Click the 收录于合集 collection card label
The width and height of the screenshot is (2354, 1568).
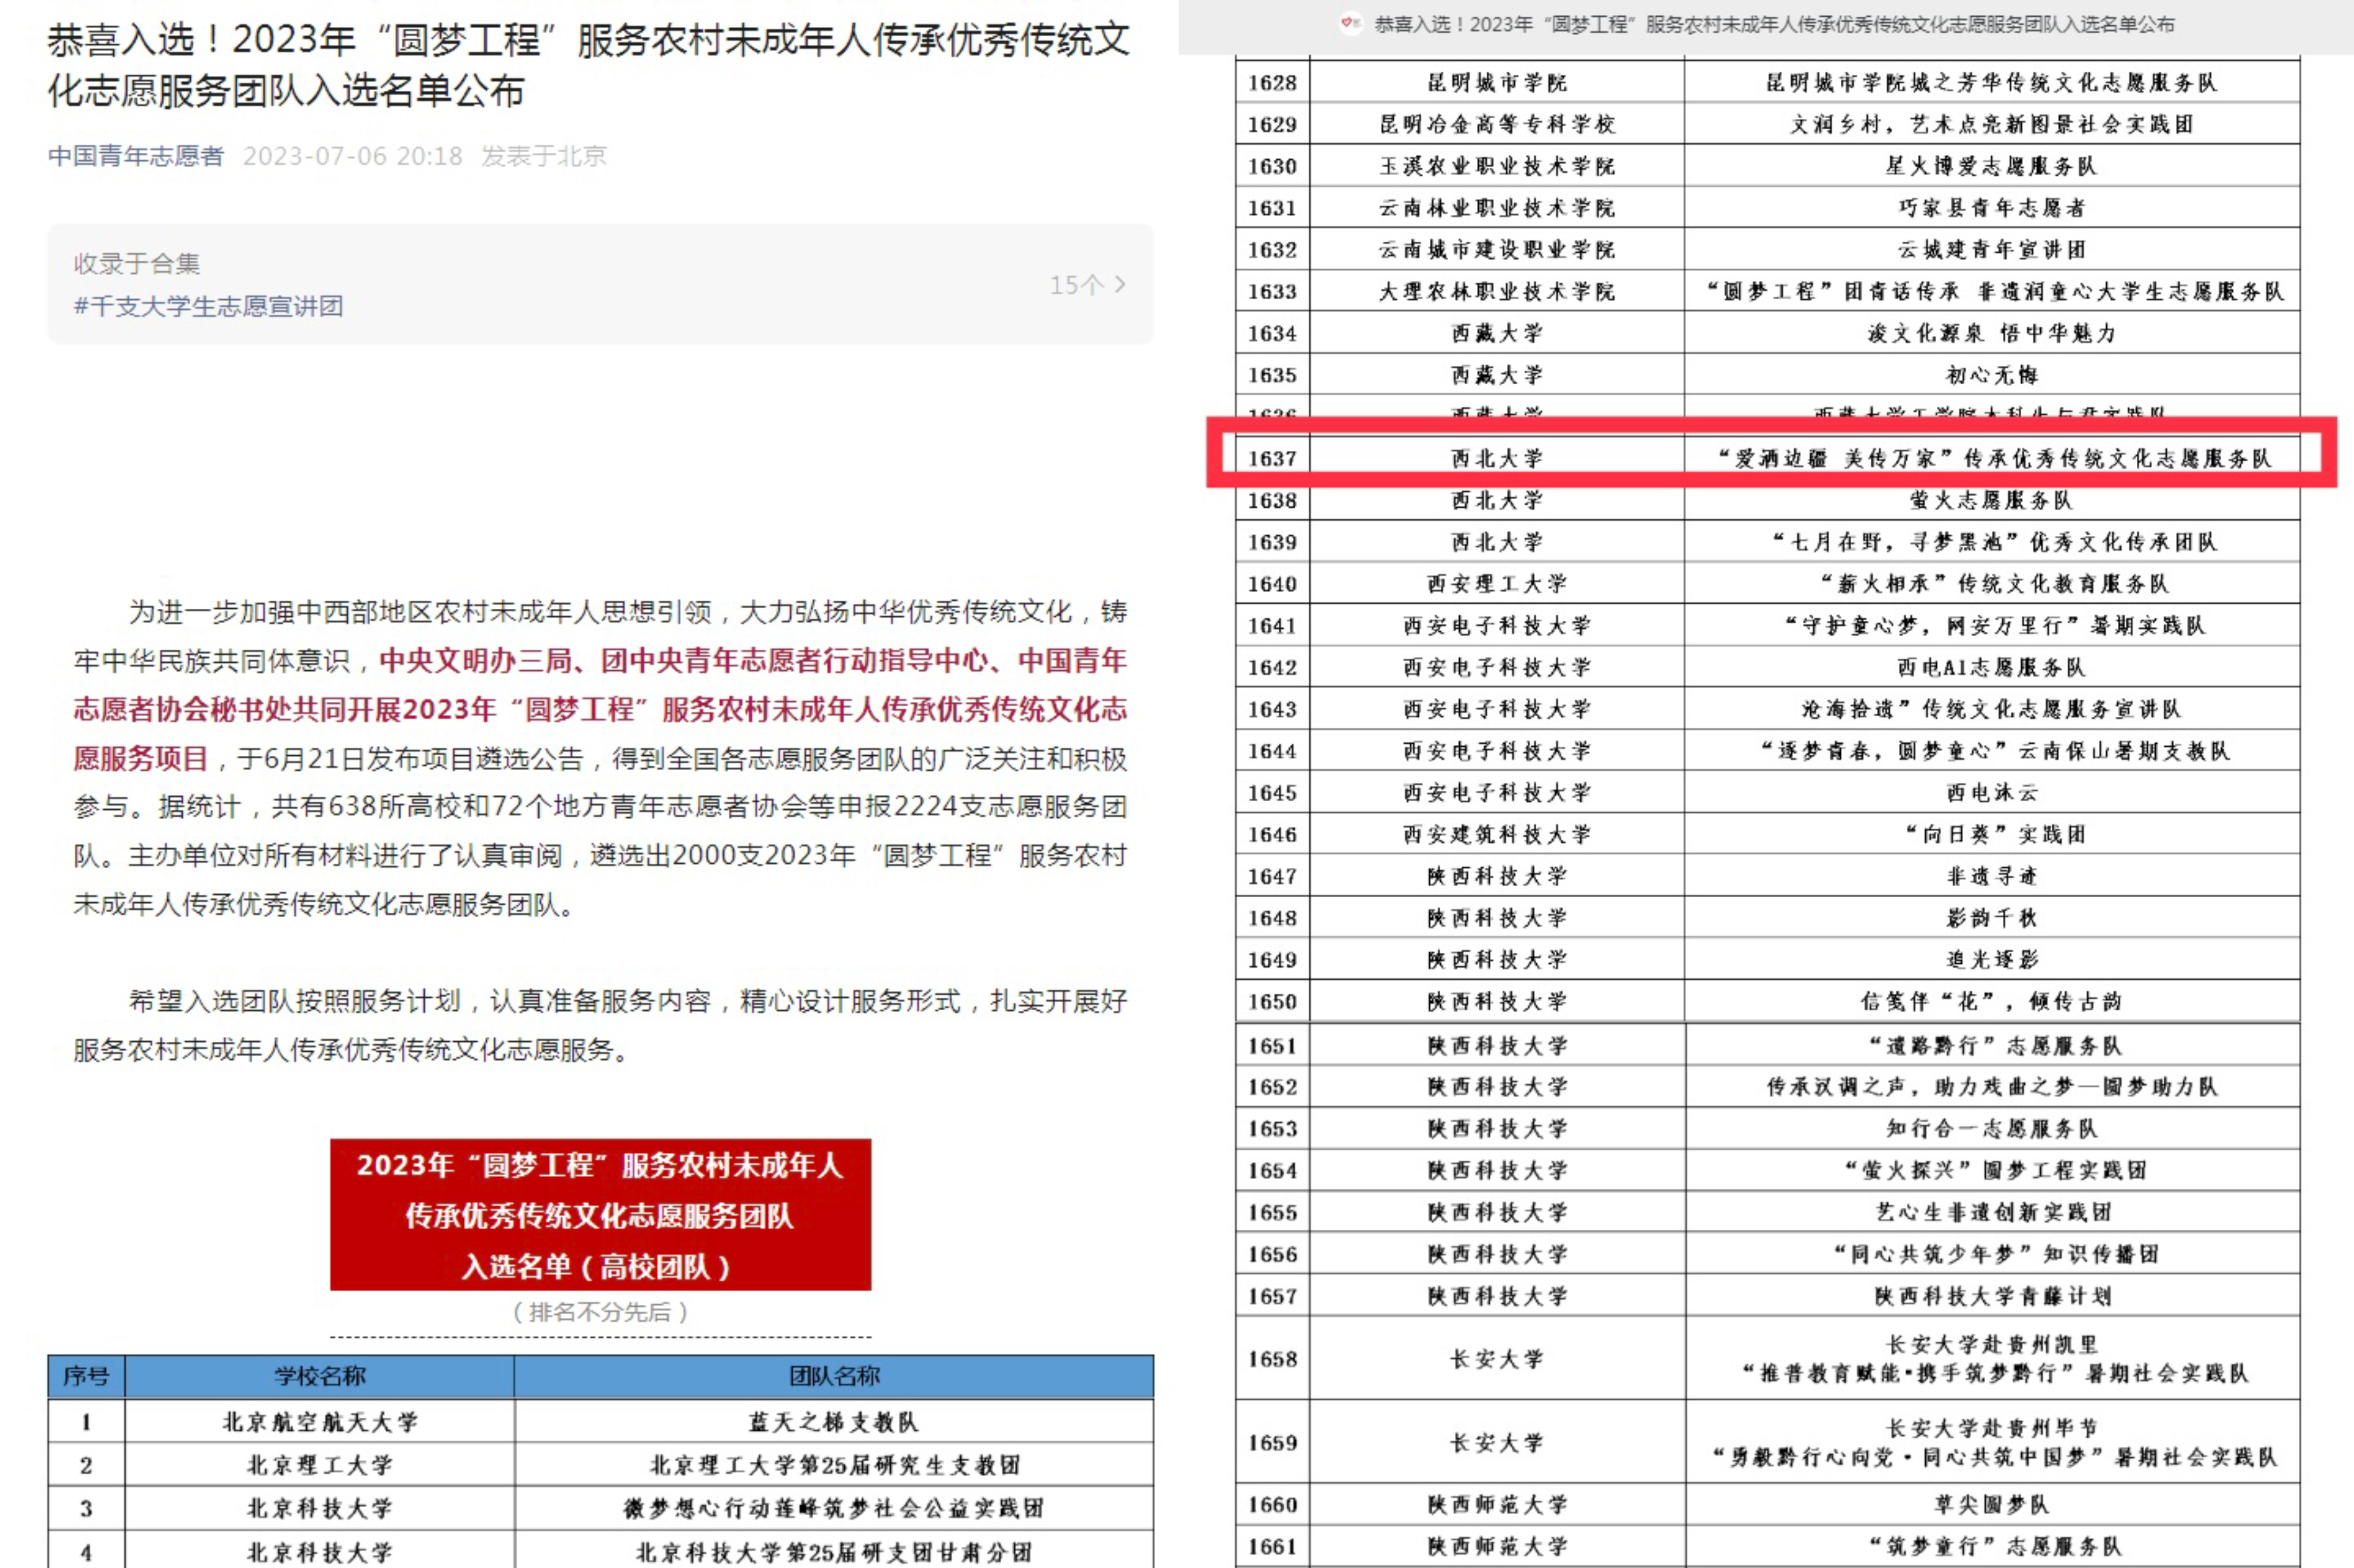point(137,263)
